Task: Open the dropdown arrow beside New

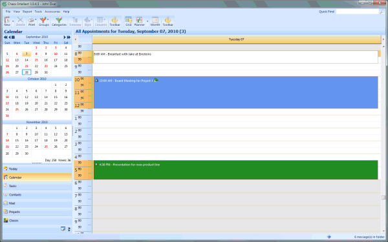Action: pos(13,21)
